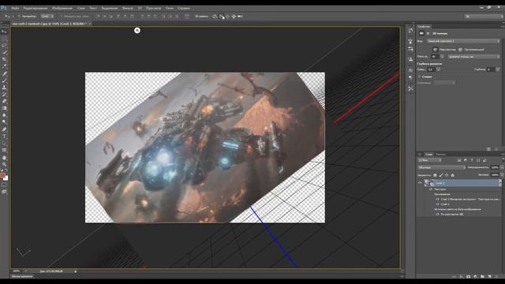Screen dimensions: 505x284
Task: Open the Фильтр menu
Action: 128,8
